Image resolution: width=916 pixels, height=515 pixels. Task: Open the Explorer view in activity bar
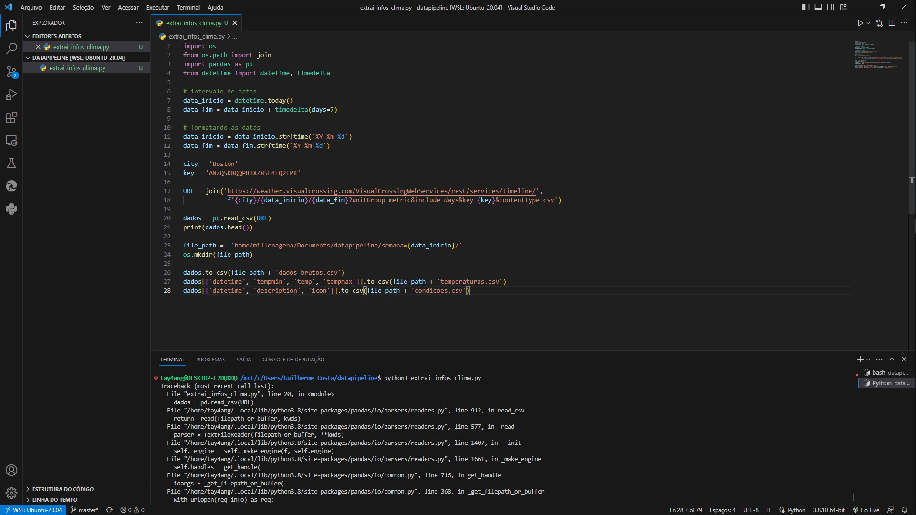(11, 25)
